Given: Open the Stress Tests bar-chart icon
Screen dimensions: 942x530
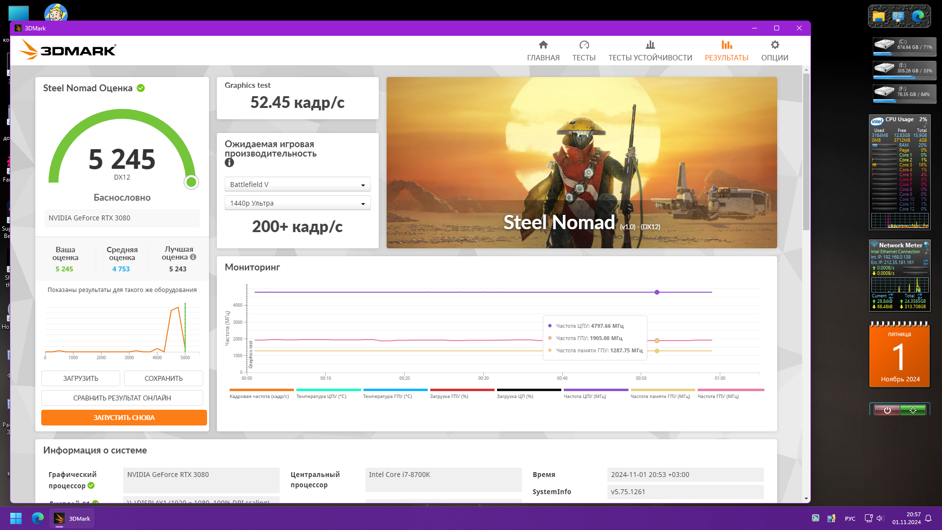Looking at the screenshot, I should (x=650, y=45).
